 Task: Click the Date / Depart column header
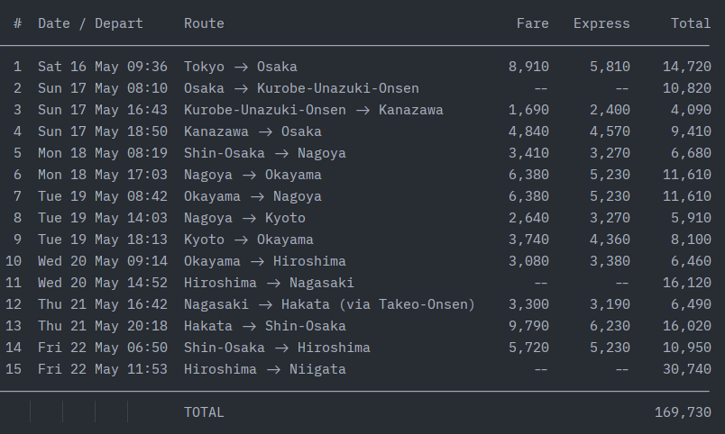pyautogui.click(x=90, y=23)
